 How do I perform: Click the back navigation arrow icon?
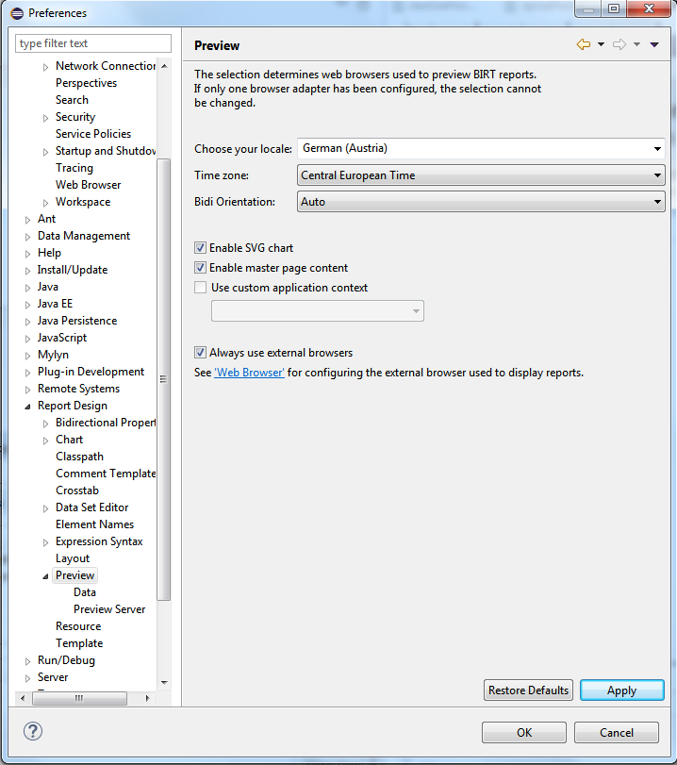coord(584,45)
